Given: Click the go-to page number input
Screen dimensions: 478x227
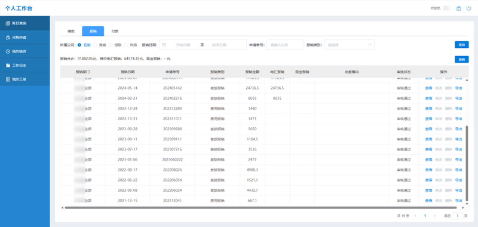Looking at the screenshot, I should pos(457,216).
